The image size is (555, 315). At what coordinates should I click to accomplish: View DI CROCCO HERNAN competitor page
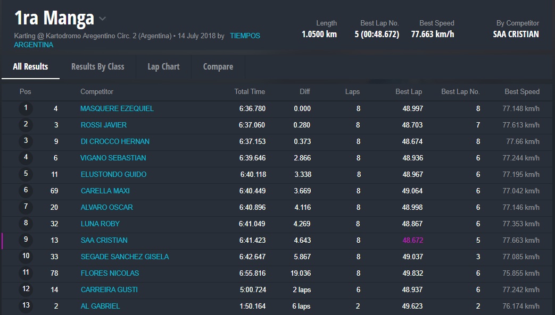(115, 141)
